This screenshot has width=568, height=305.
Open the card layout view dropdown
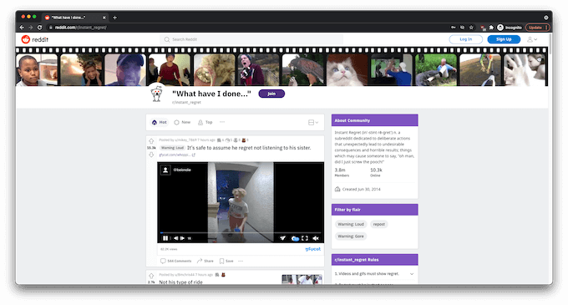(x=313, y=123)
